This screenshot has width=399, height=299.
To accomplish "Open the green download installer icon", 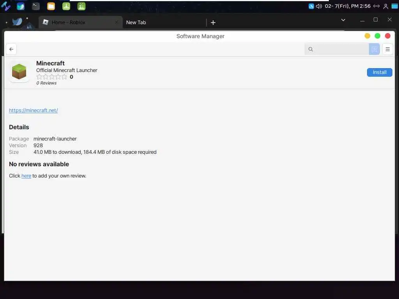I will 66,6.
